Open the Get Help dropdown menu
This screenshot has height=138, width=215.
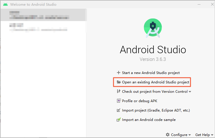click(204, 135)
